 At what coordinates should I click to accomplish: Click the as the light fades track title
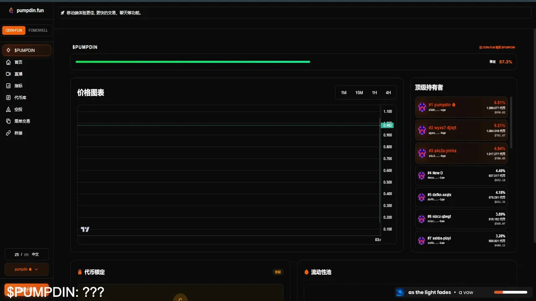[430, 292]
